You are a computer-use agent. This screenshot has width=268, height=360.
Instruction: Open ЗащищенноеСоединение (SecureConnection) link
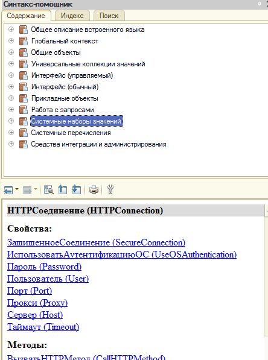(x=97, y=242)
